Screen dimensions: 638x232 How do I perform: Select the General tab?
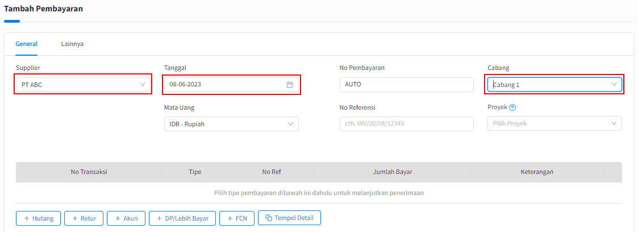27,44
